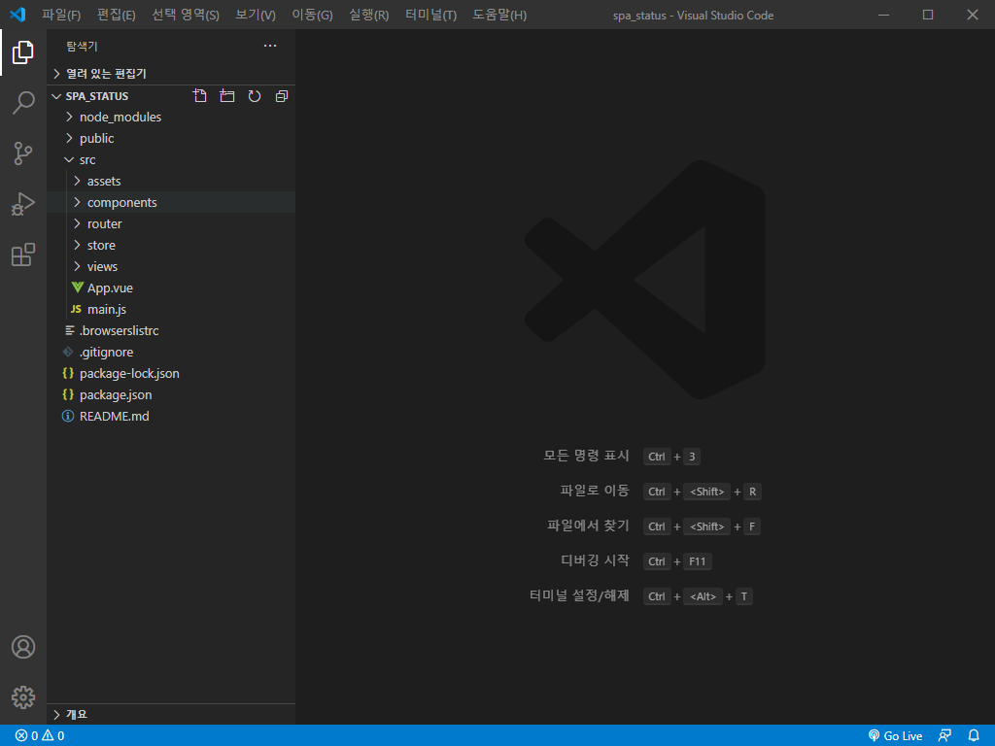Open the Accounts icon in activity bar
Viewport: 995px width, 746px height.
(x=23, y=647)
